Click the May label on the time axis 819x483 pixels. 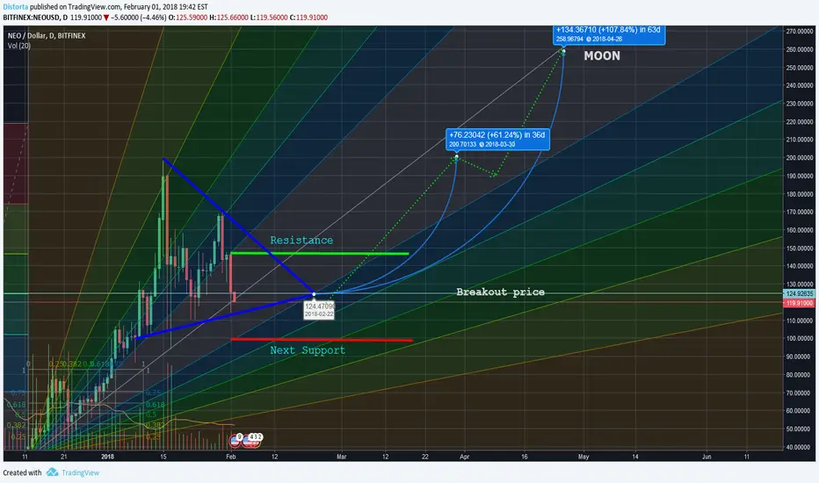[583, 457]
